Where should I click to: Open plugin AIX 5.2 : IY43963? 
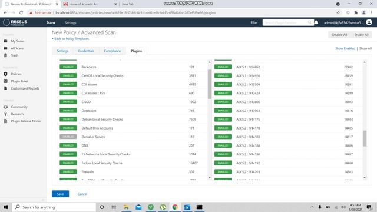tap(287, 111)
